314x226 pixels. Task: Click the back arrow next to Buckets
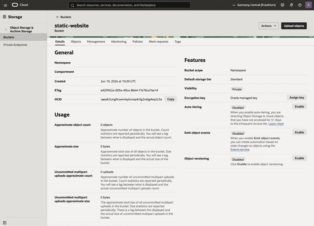coord(57,17)
